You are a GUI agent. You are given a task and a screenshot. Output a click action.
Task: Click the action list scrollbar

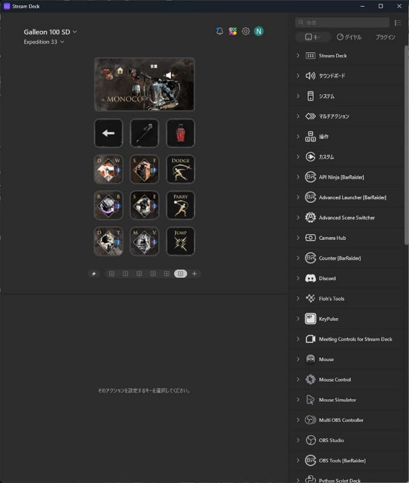[406, 145]
